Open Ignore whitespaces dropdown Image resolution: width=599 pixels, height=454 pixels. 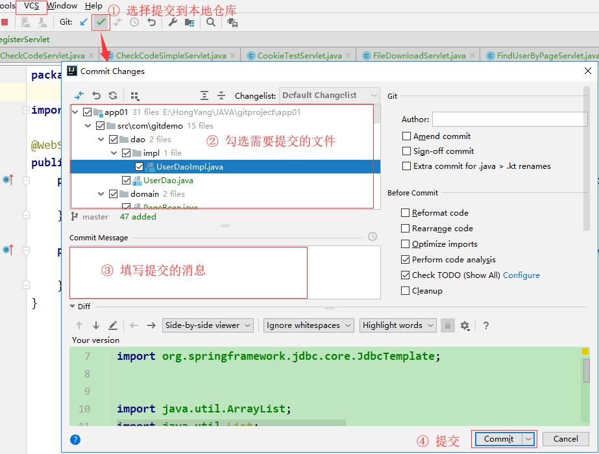pyautogui.click(x=309, y=325)
